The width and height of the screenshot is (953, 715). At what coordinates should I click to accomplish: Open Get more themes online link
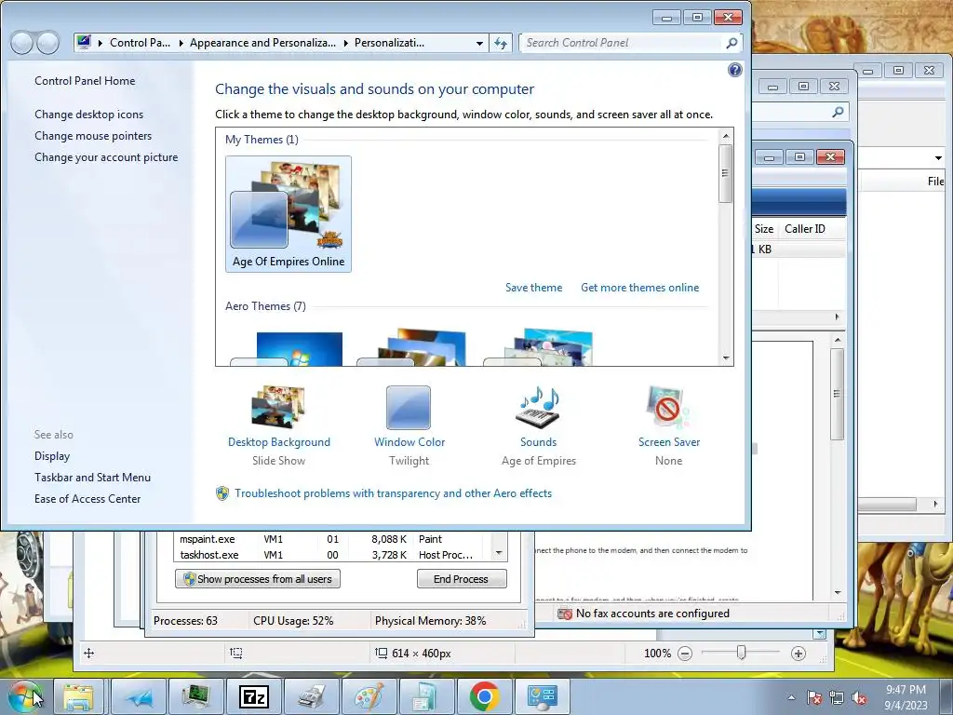[640, 288]
